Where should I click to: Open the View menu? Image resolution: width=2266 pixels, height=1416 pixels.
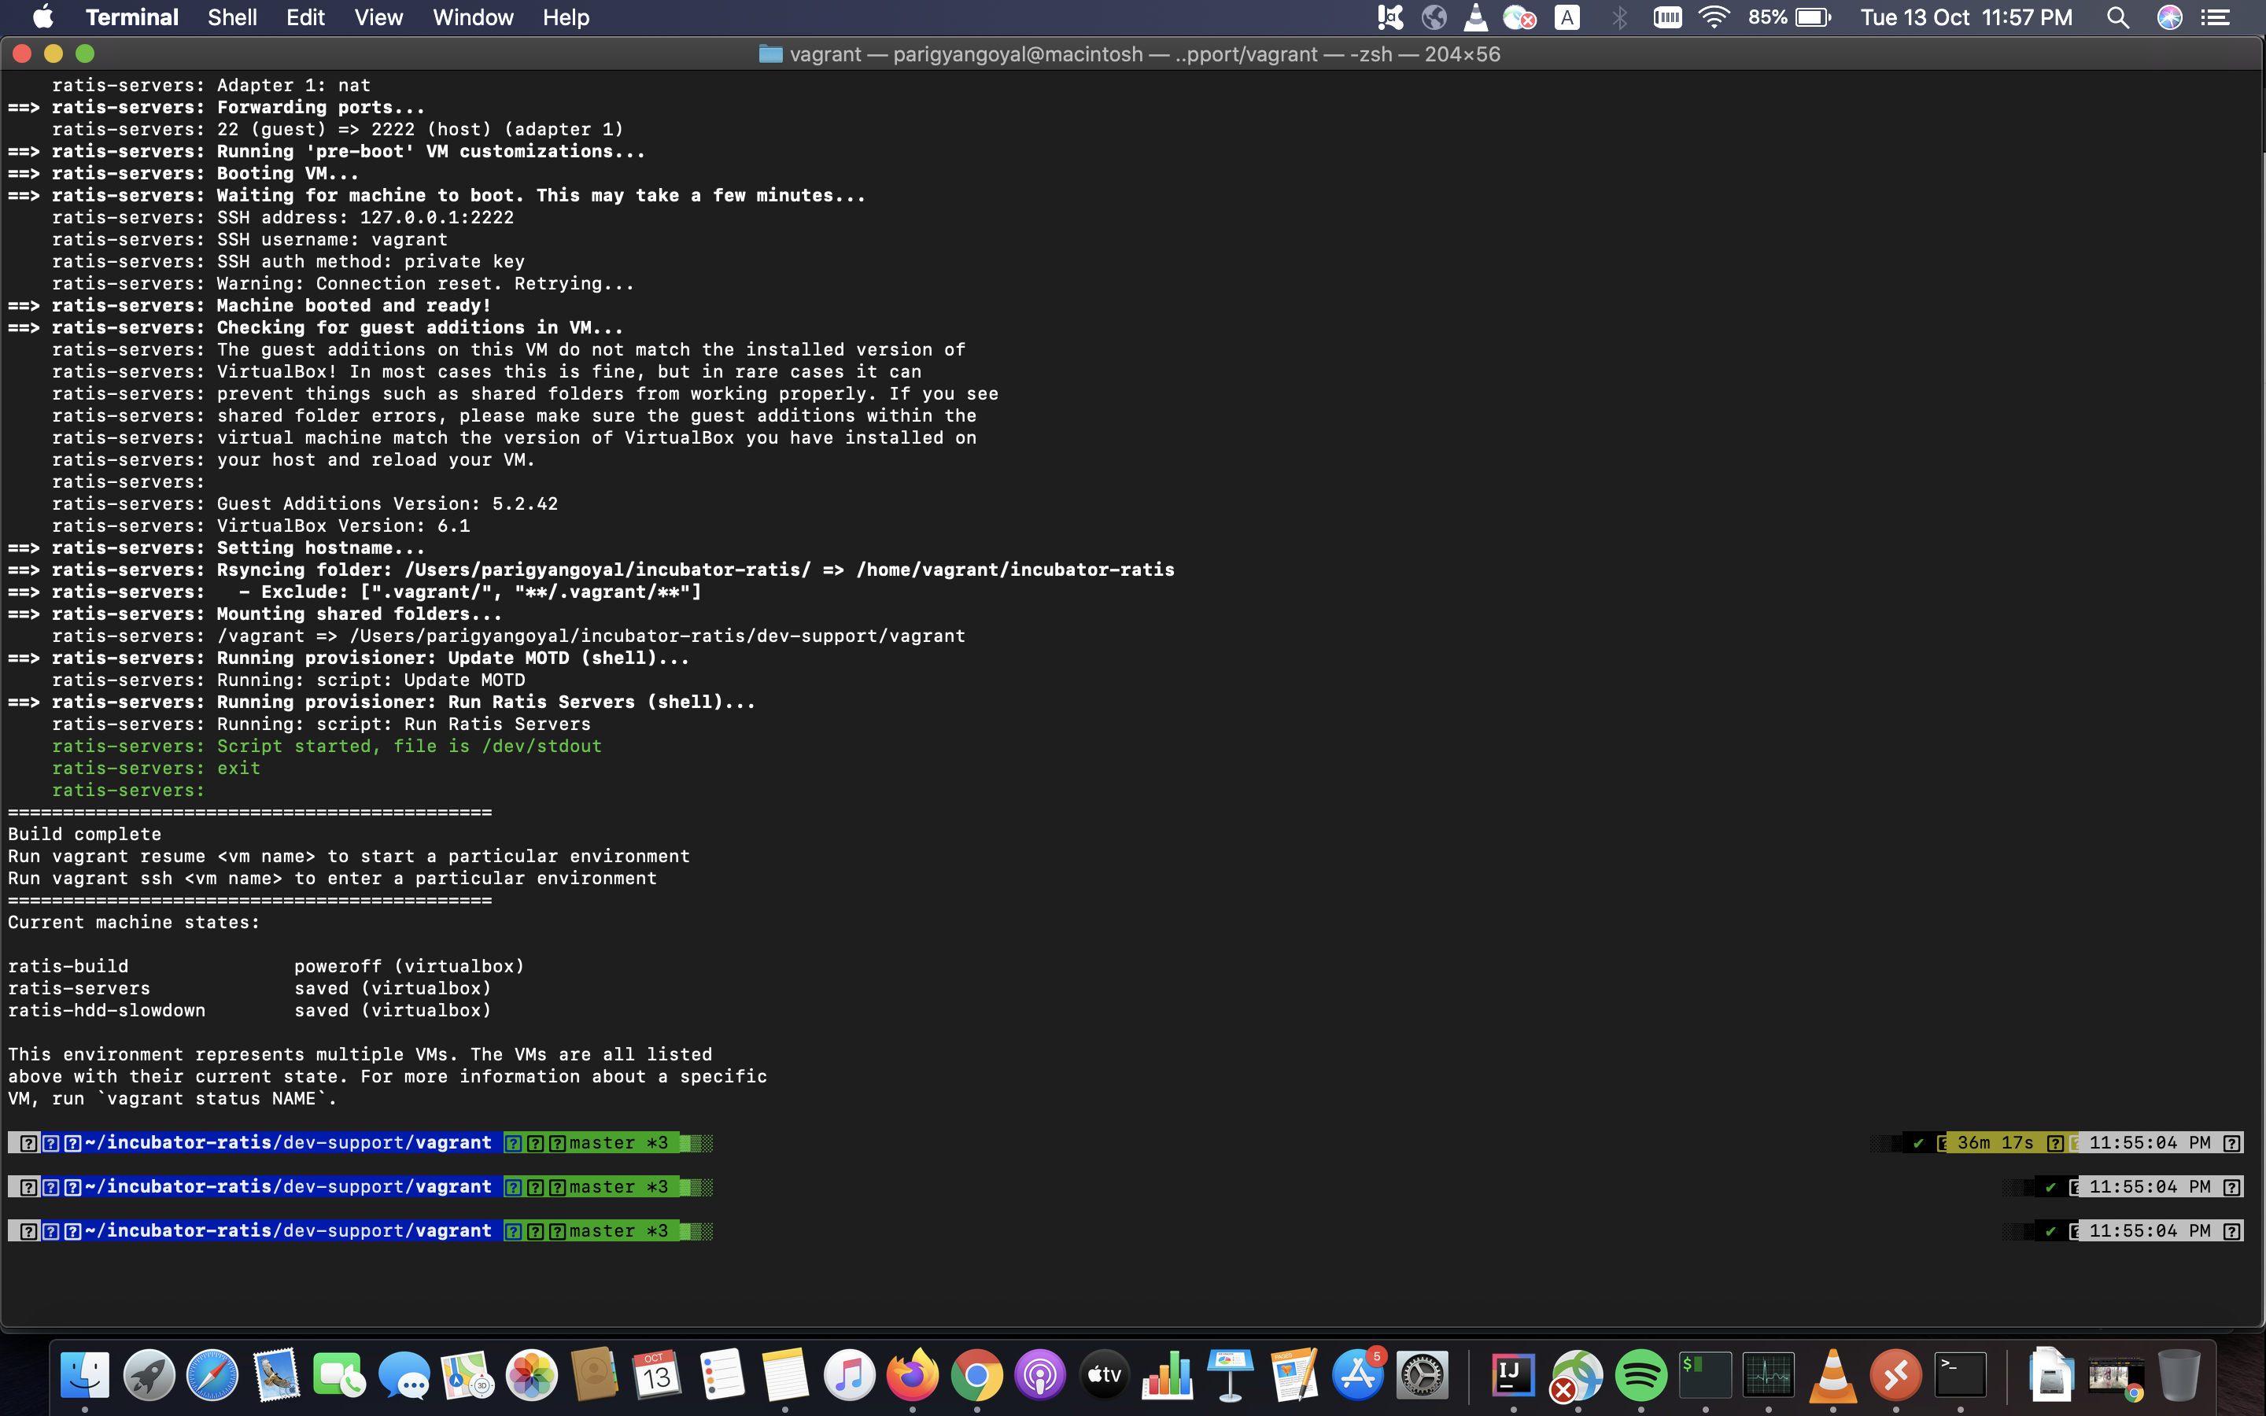pos(378,17)
